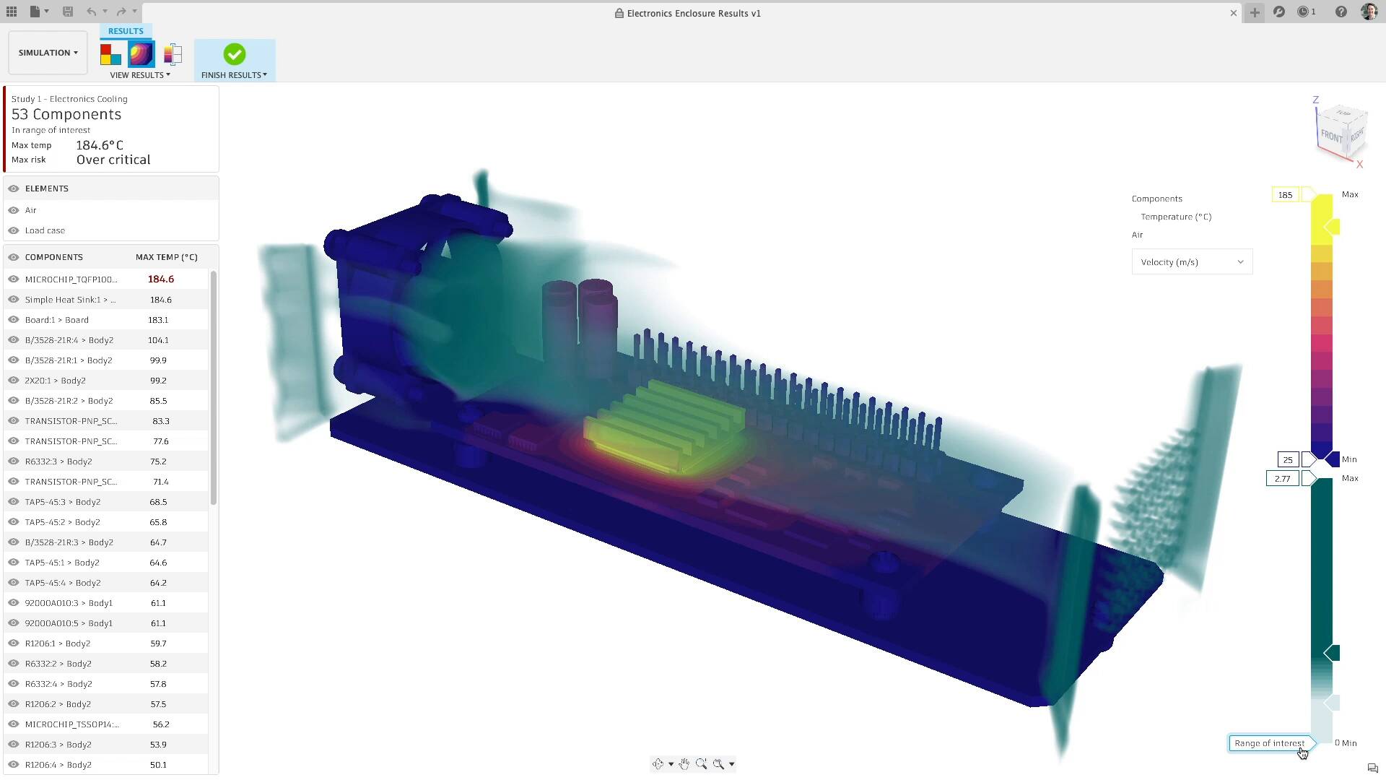1386x780 pixels.
Task: Select the MICROCHIP_TSSOP14 row
Action: point(107,724)
